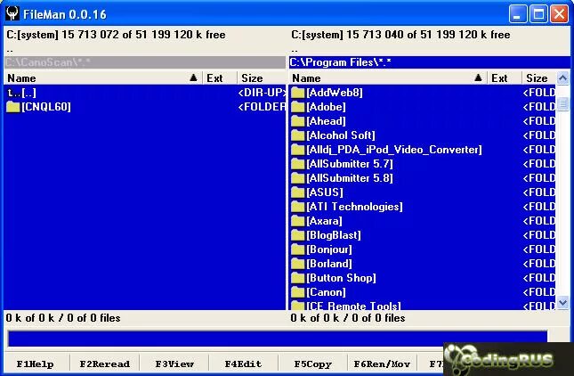
Task: Select the [Borland] folder name
Action: 329,264
